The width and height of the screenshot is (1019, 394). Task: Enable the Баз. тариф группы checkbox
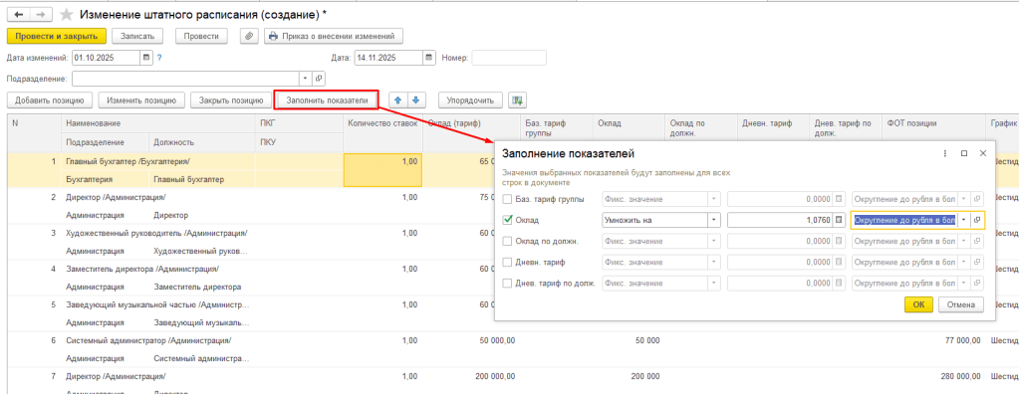click(x=508, y=199)
